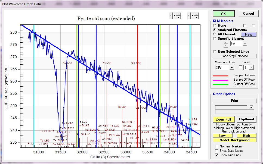
Task: Click right arrow of first graph pan control
Action: coord(174,16)
